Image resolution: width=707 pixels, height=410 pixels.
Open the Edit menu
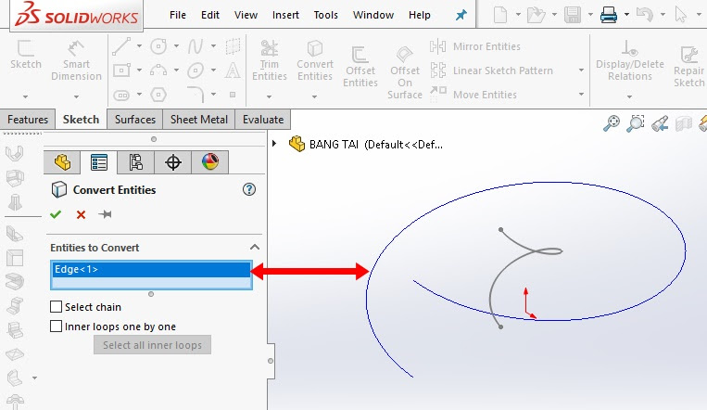tap(210, 15)
